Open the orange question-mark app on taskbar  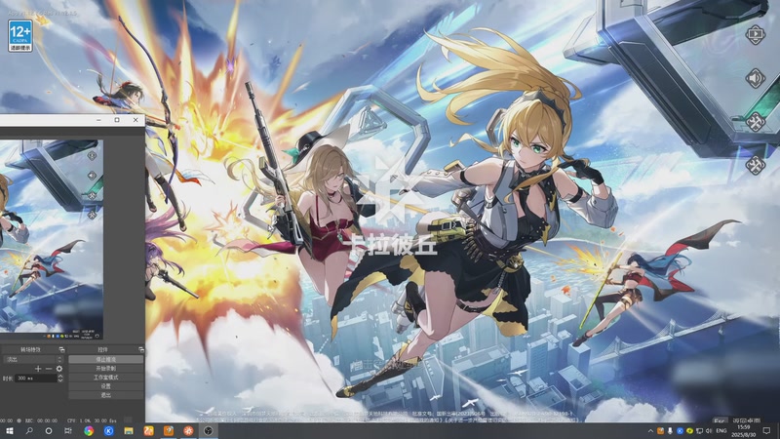point(169,431)
